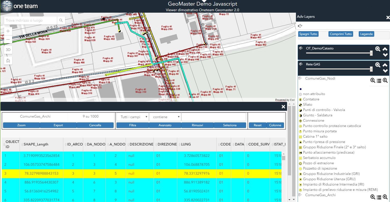The height and width of the screenshot is (202, 390).
Task: Open the 'Tutti i campi' field dropdown
Action: point(132,117)
